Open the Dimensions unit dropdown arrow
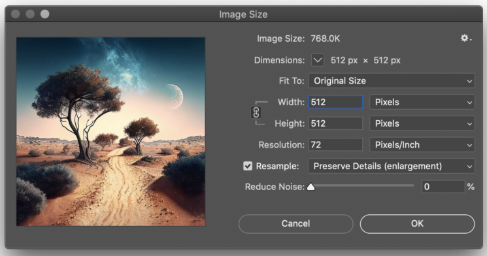 (318, 60)
